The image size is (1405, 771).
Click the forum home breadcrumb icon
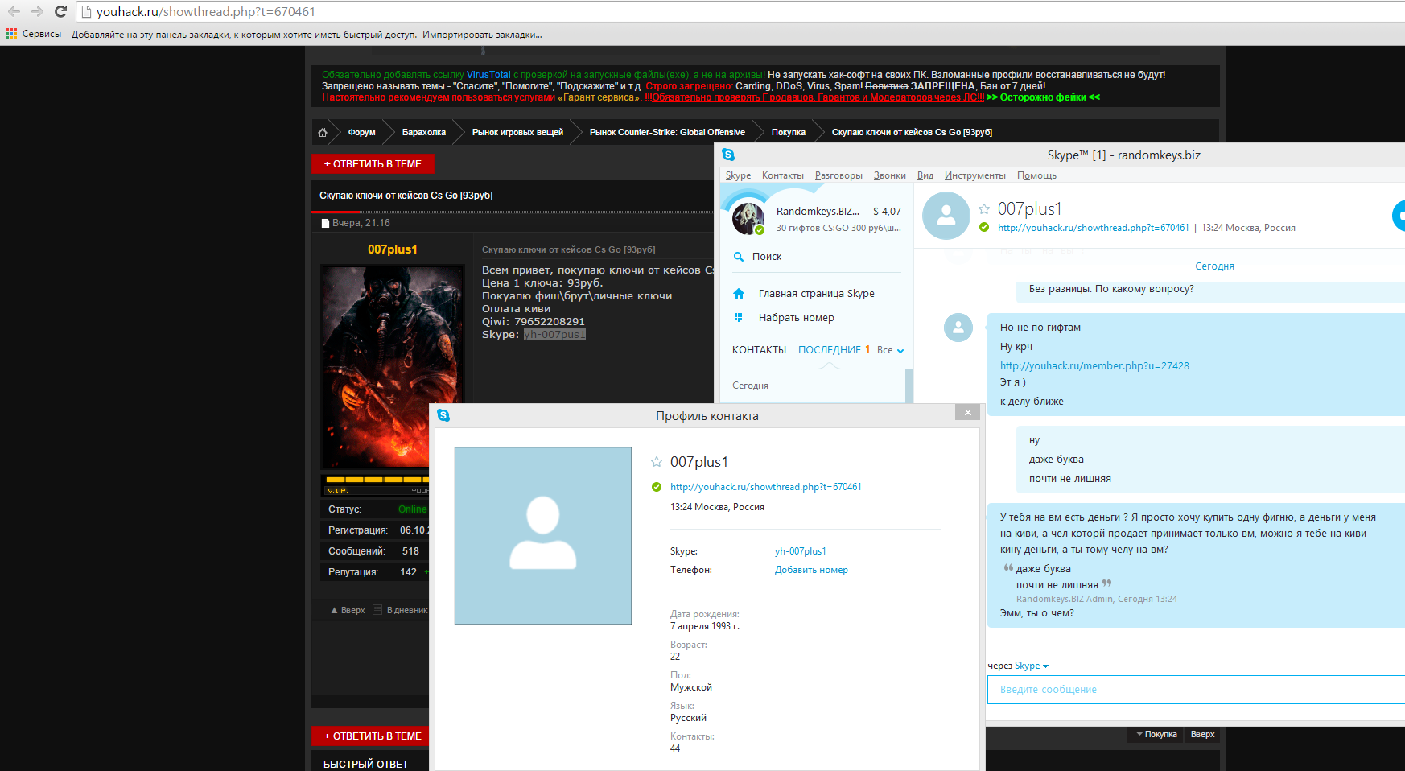click(323, 132)
